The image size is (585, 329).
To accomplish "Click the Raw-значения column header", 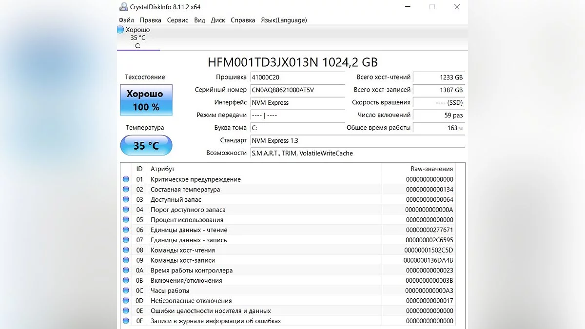I will click(x=431, y=169).
